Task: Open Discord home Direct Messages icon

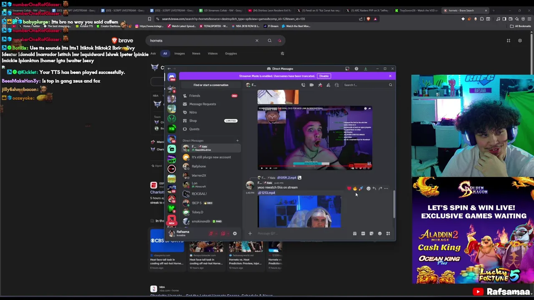Action: [x=171, y=77]
